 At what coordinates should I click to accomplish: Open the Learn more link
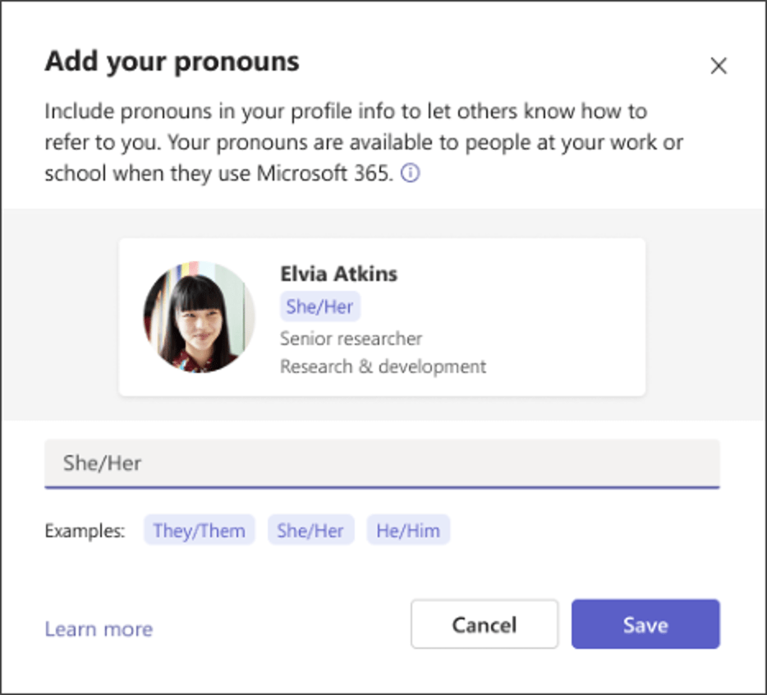(98, 628)
